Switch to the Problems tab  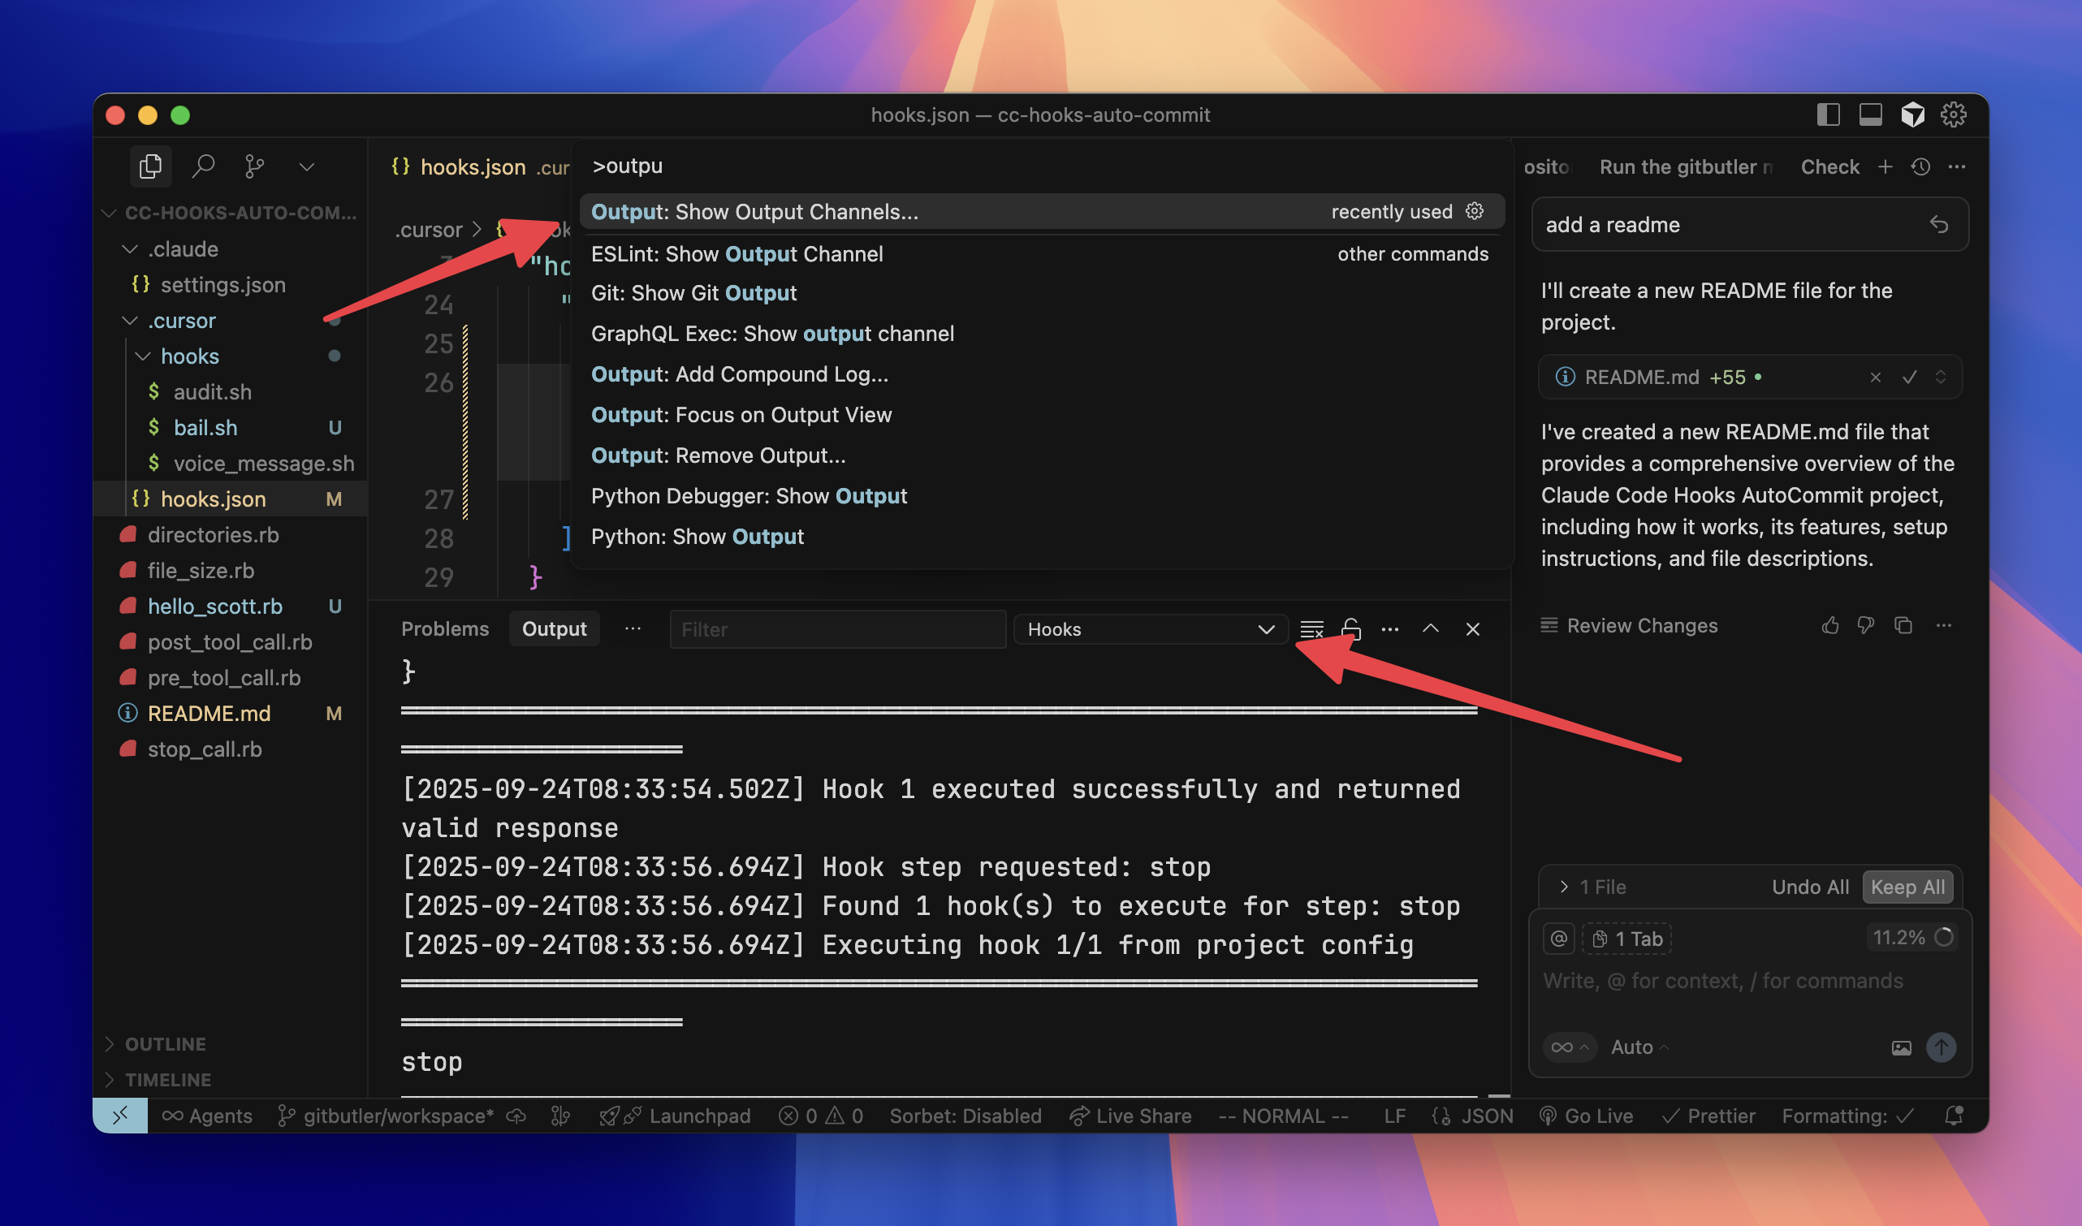(444, 628)
